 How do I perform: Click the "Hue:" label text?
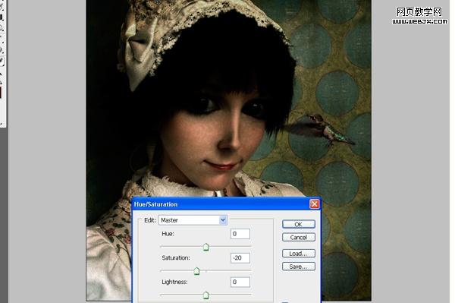pos(168,234)
